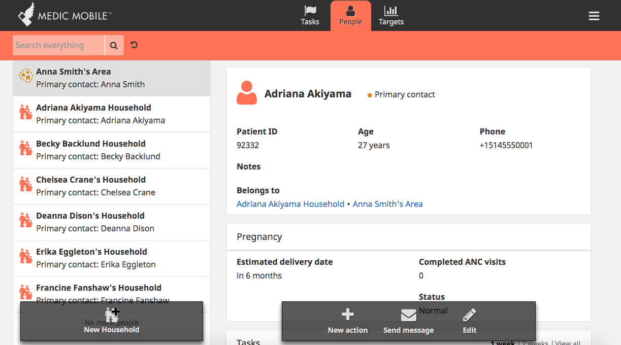621x345 pixels.
Task: Click the New action plus icon
Action: [x=348, y=315]
